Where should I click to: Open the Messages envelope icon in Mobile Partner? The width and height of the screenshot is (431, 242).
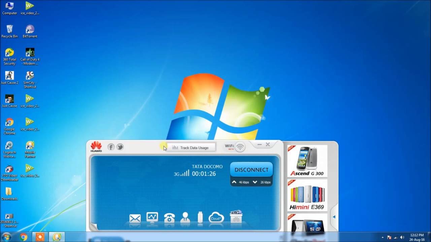tap(135, 218)
